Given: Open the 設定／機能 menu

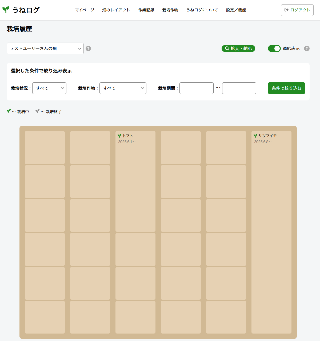Looking at the screenshot, I should 236,10.
